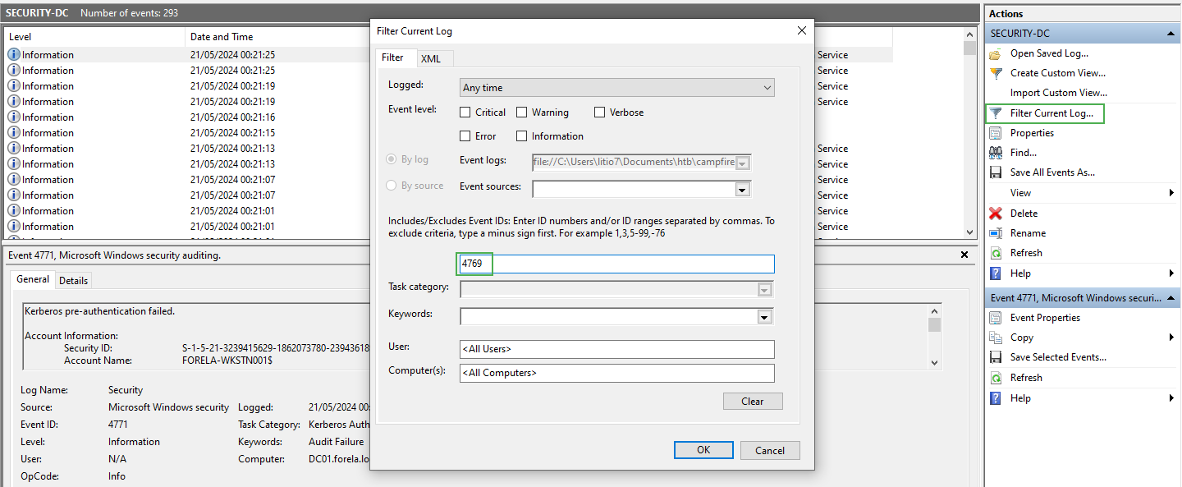The image size is (1182, 487).
Task: Open the Logged time range dropdown
Action: [617, 88]
